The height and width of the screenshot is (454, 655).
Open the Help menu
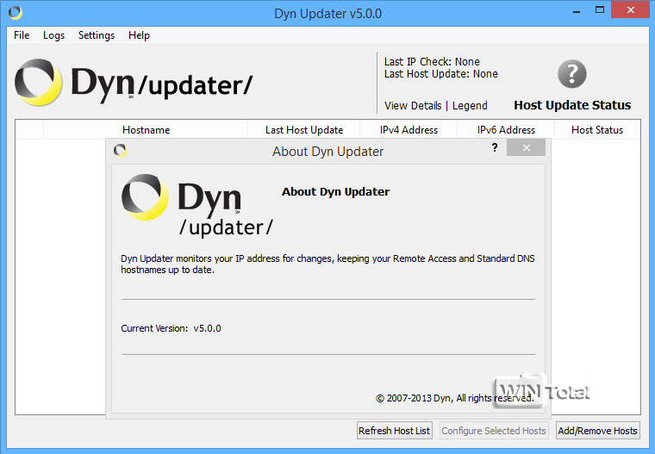[x=139, y=35]
